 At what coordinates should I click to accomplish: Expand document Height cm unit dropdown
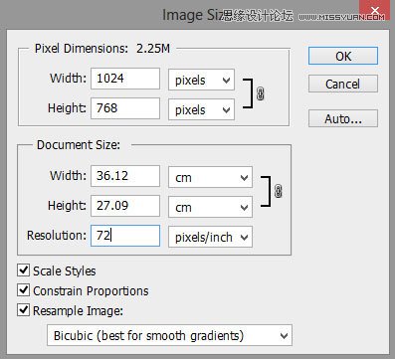[210, 207]
